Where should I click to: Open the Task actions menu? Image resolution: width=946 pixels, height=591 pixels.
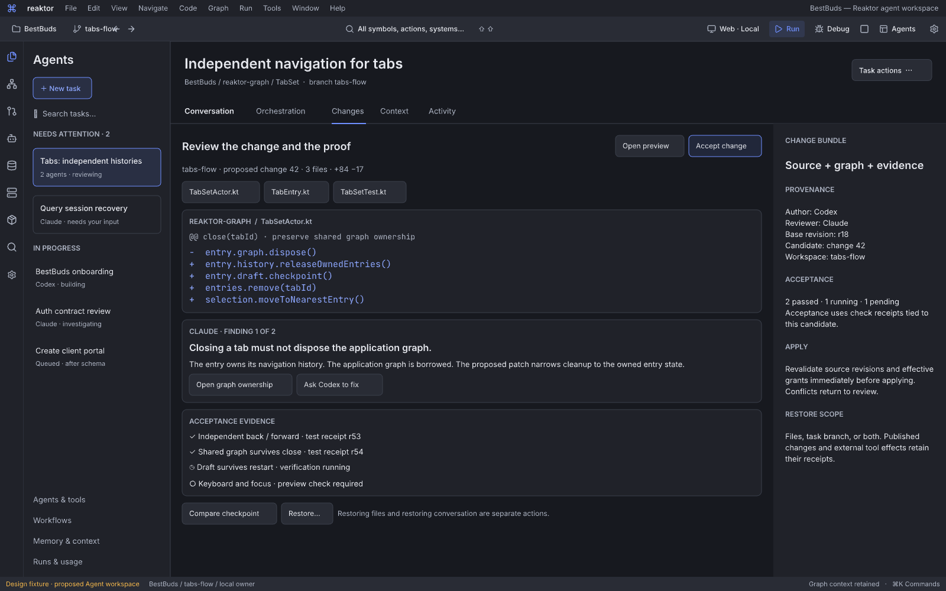click(x=892, y=70)
